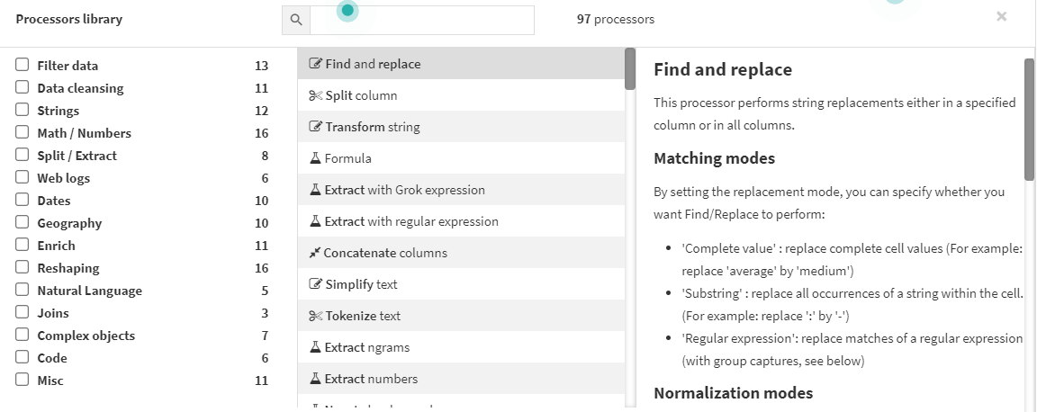Click the processor list scrollbar thumb
This screenshot has width=1037, height=412.
[x=630, y=68]
